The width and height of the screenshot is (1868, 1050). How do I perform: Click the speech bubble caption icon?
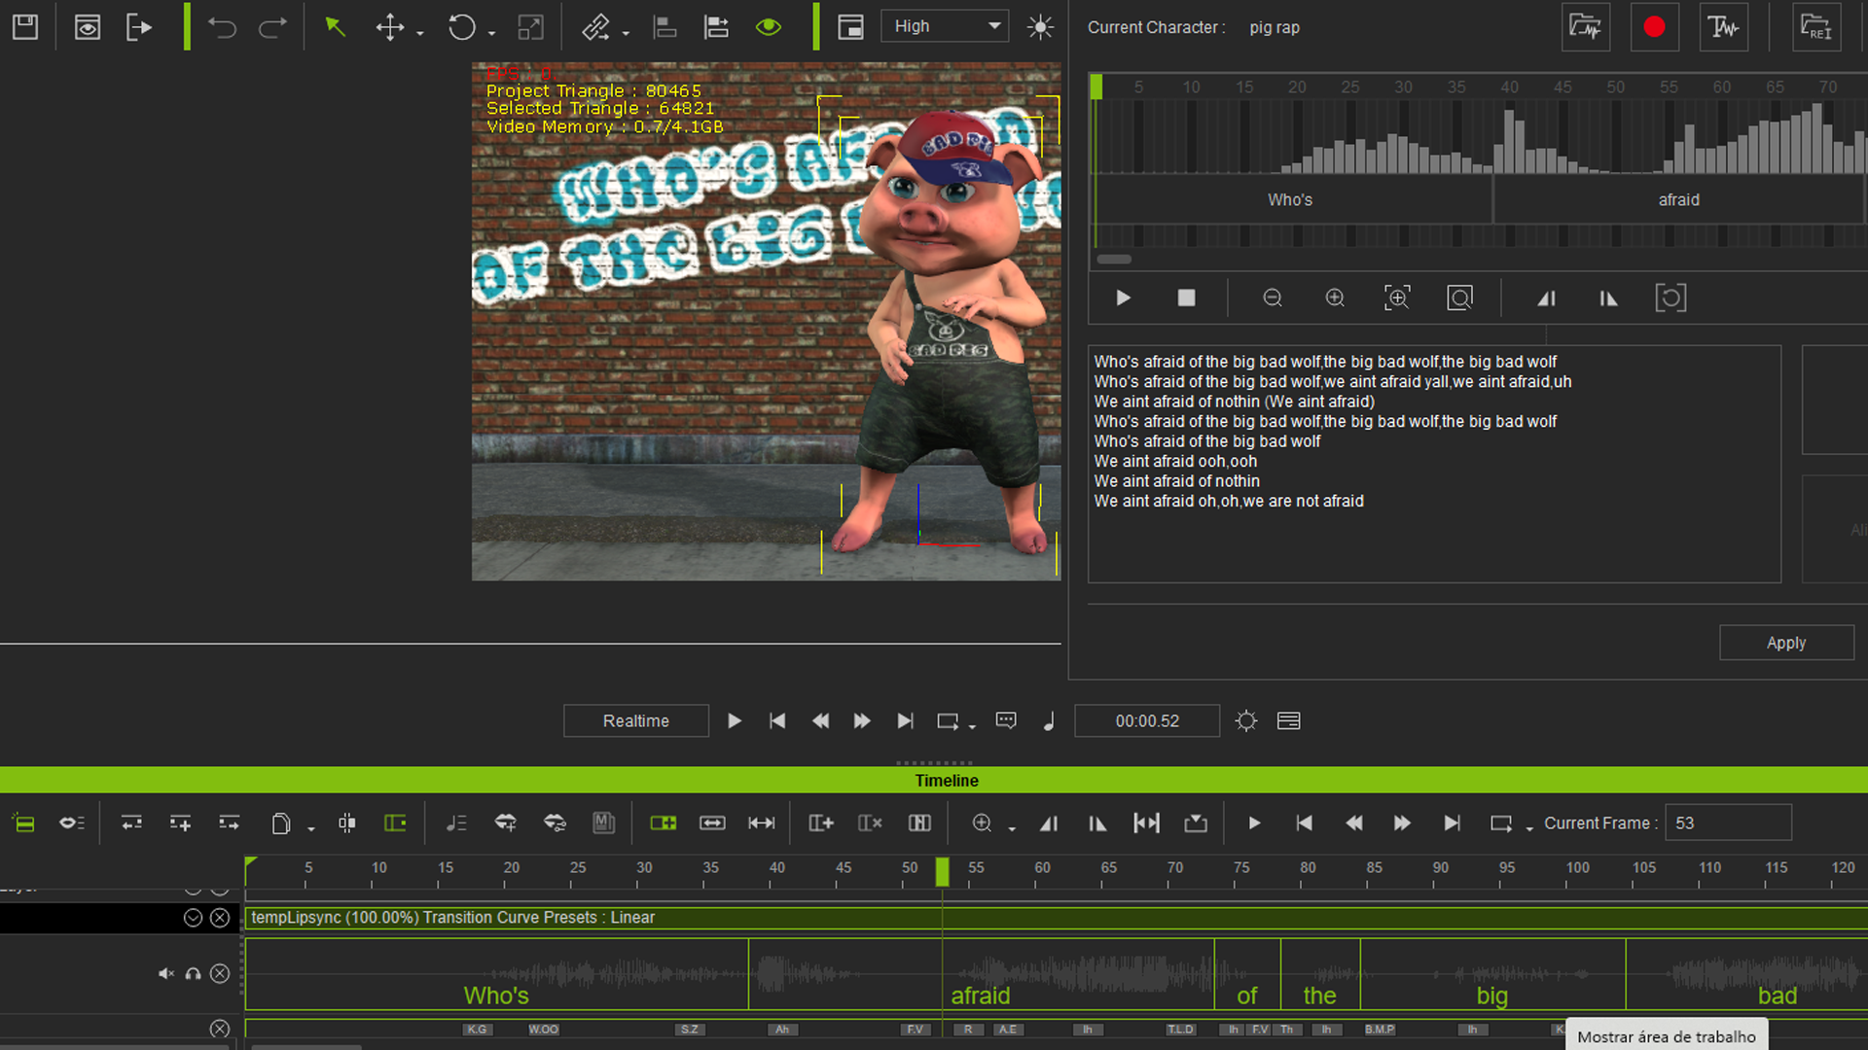click(x=1006, y=720)
